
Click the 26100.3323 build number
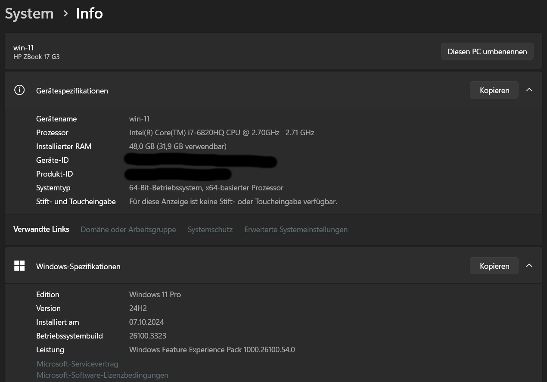tap(148, 336)
